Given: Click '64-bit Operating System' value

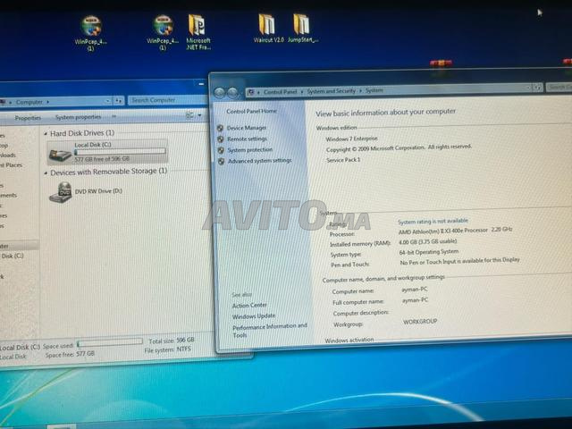Looking at the screenshot, I should click(x=429, y=252).
